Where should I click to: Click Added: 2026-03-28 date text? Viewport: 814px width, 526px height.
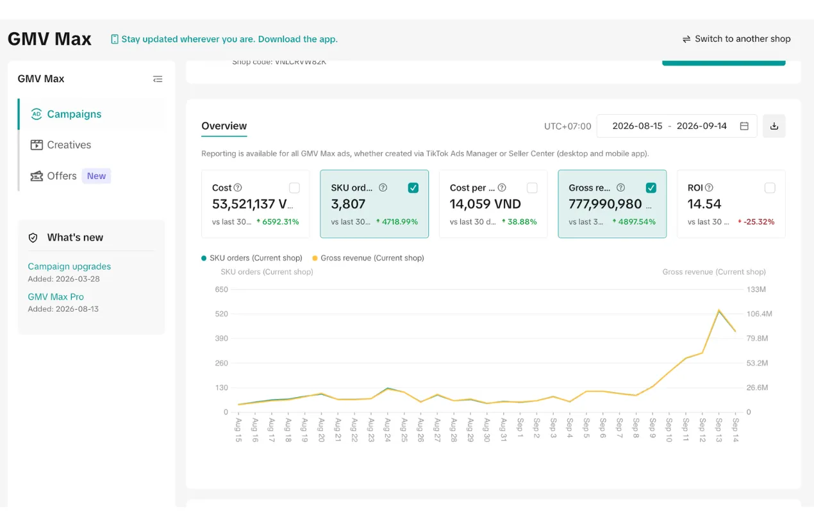pyautogui.click(x=63, y=279)
